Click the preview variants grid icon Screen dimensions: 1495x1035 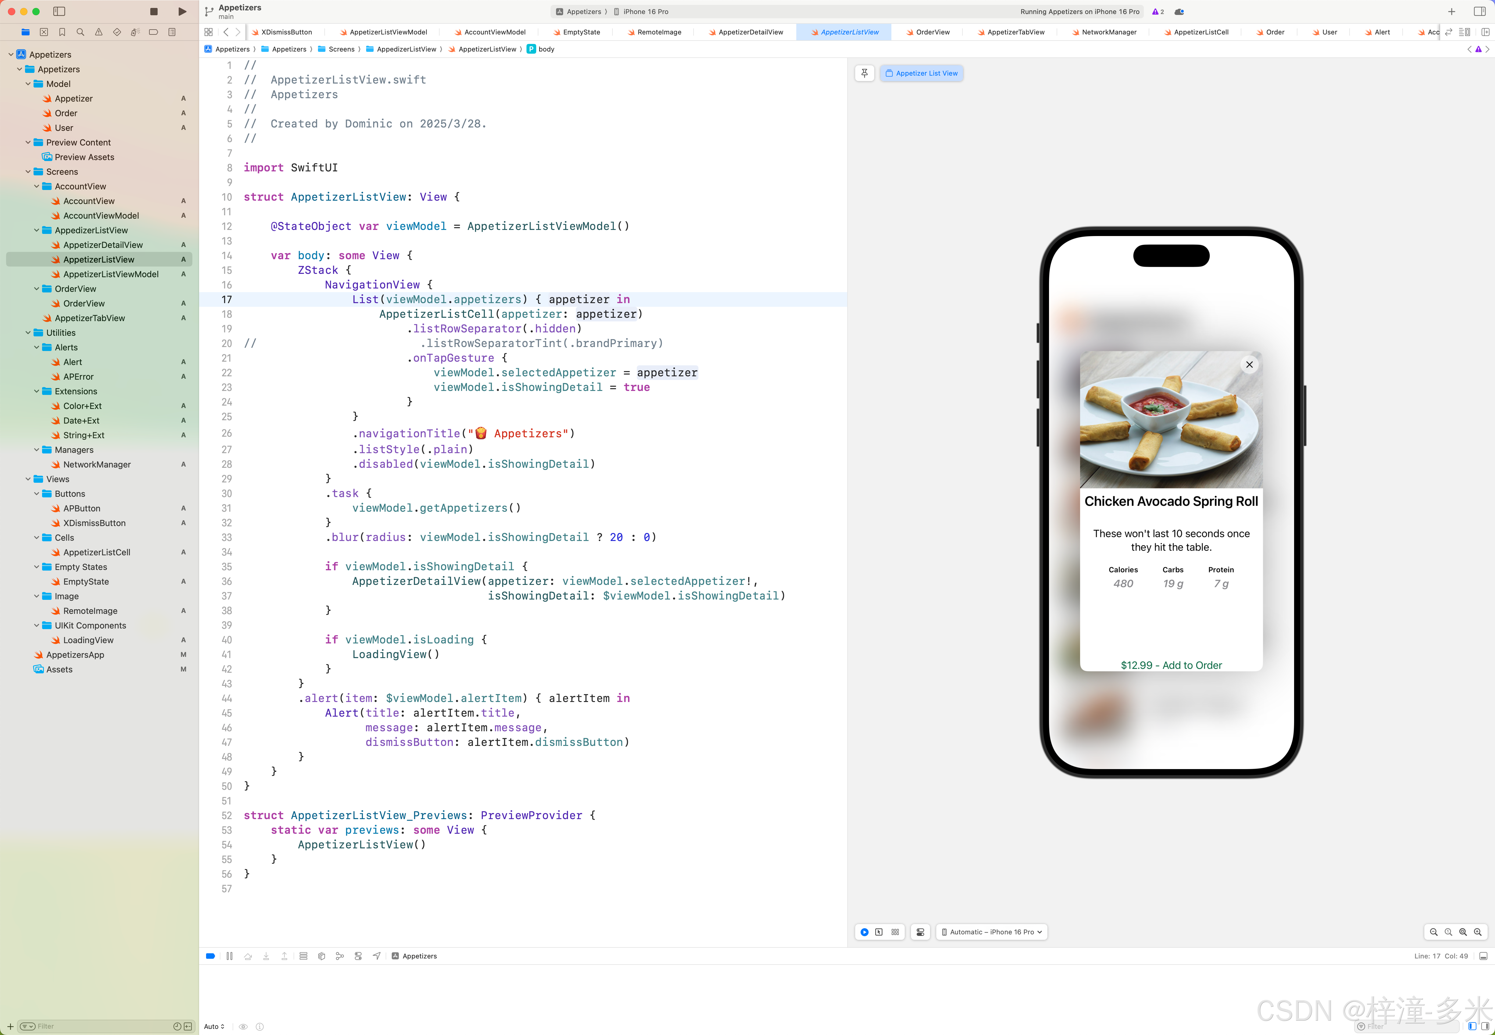(895, 932)
